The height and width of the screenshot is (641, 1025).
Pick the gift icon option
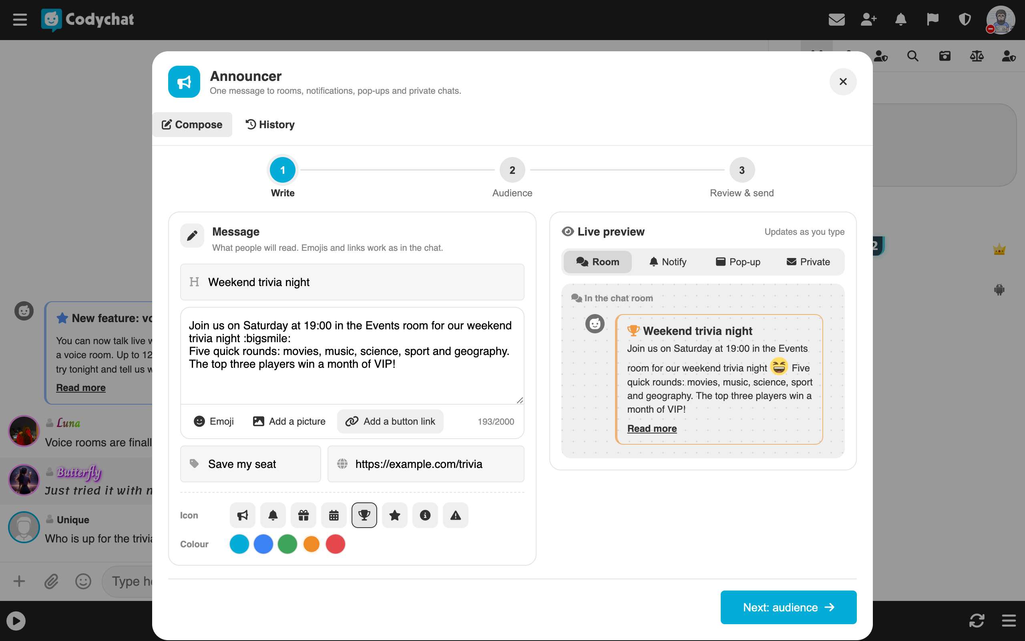(303, 515)
